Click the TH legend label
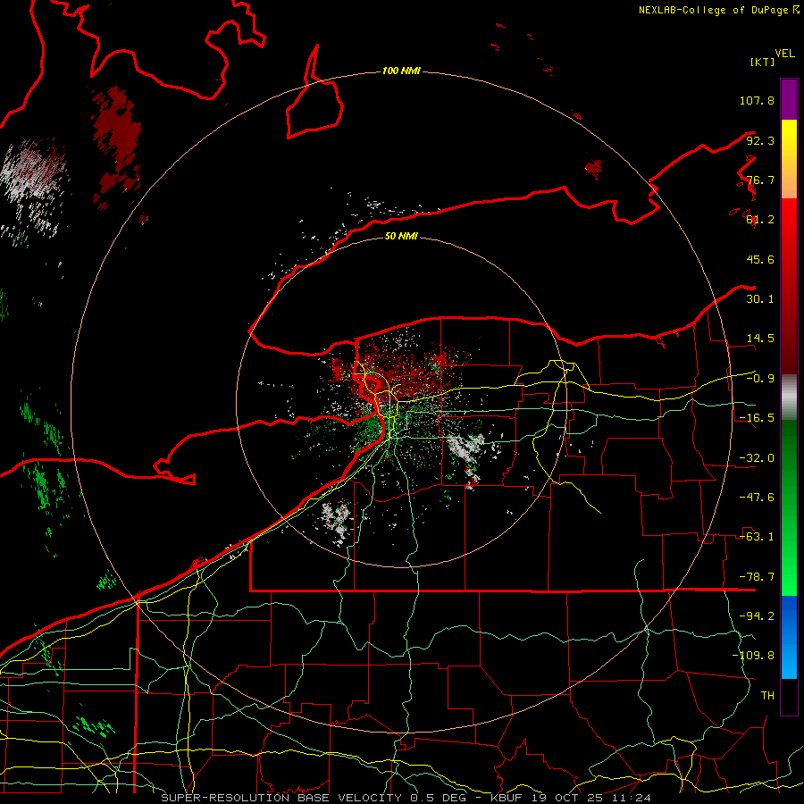The height and width of the screenshot is (804, 804). tap(767, 696)
